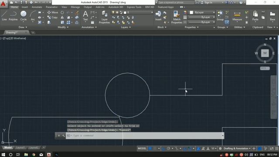This screenshot has width=279, height=157.
Task: Click the Paste clipboard tool
Action: (x=255, y=16)
